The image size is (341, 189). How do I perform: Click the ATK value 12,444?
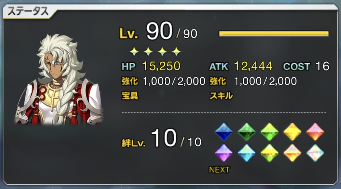point(253,66)
